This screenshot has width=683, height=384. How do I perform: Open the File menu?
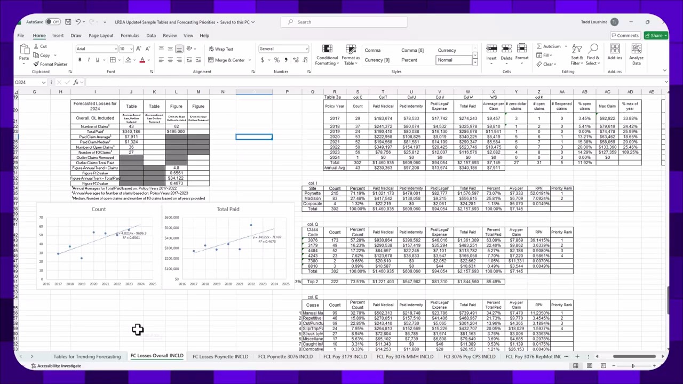click(x=20, y=36)
